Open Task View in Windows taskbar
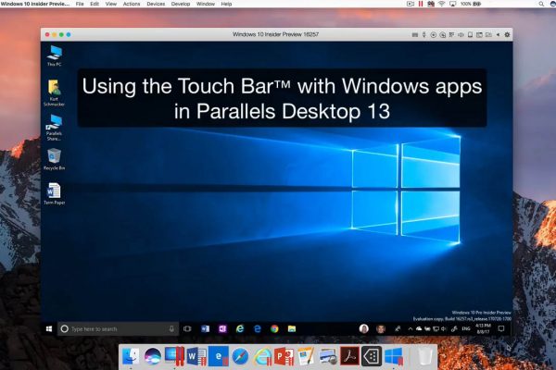This screenshot has width=556, height=370. click(187, 329)
